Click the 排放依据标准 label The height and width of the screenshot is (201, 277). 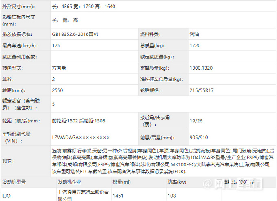coord(17,34)
